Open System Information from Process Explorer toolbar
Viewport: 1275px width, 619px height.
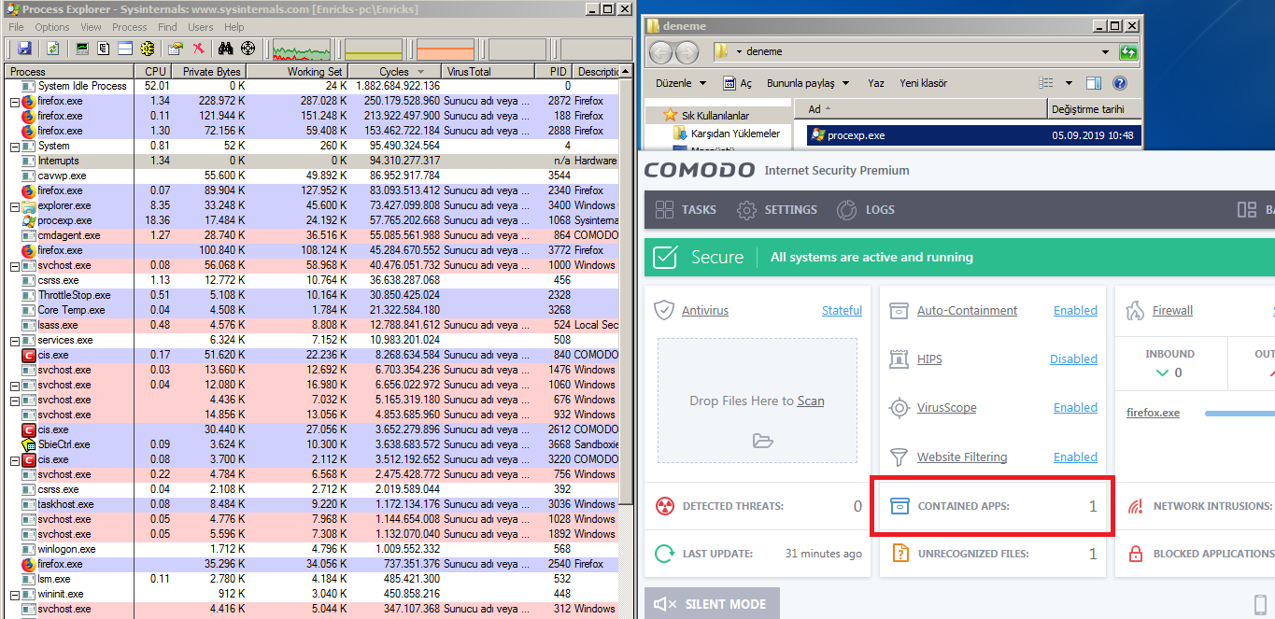82,48
